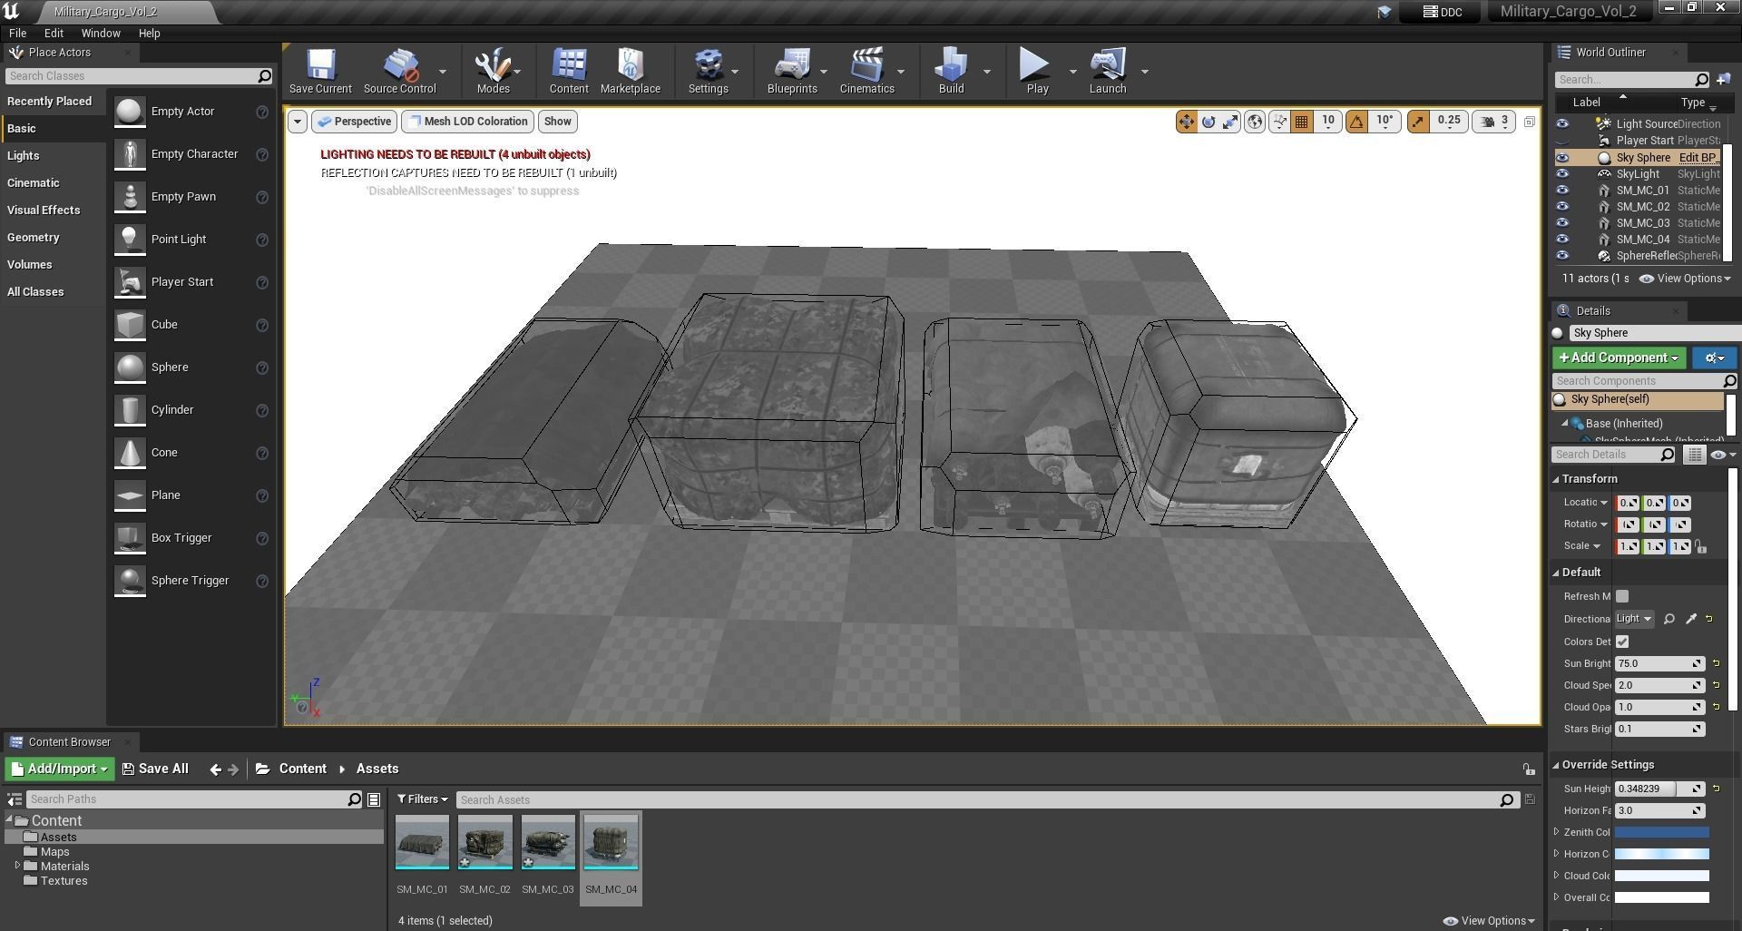The height and width of the screenshot is (931, 1742).
Task: Toggle the scale snap icon
Action: click(x=1417, y=122)
